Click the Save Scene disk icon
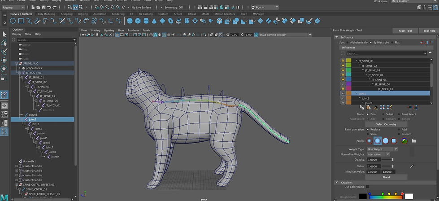The image size is (439, 201). point(43,7)
